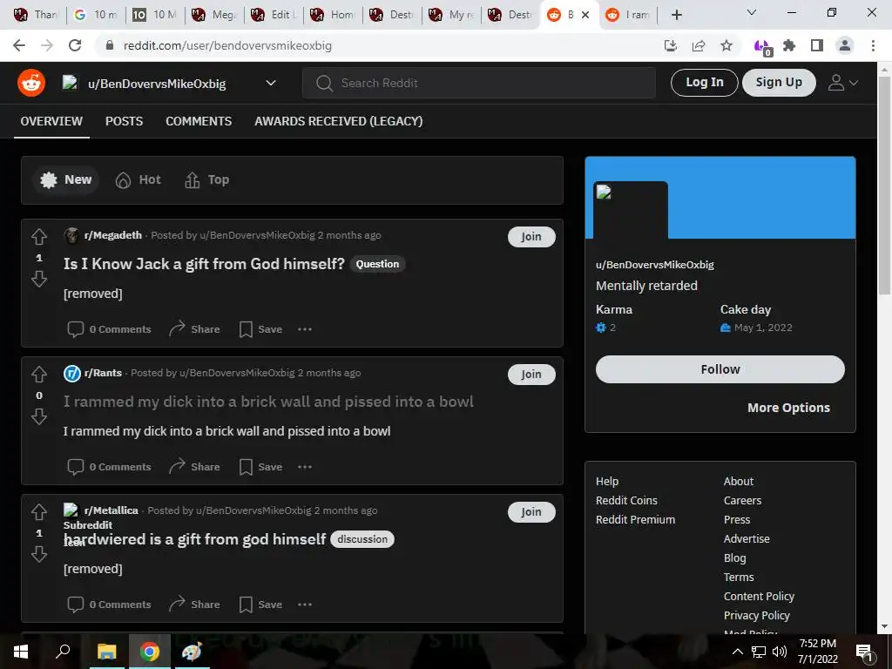The height and width of the screenshot is (669, 892).
Task: Open the Chrome tab search chevron
Action: click(752, 12)
